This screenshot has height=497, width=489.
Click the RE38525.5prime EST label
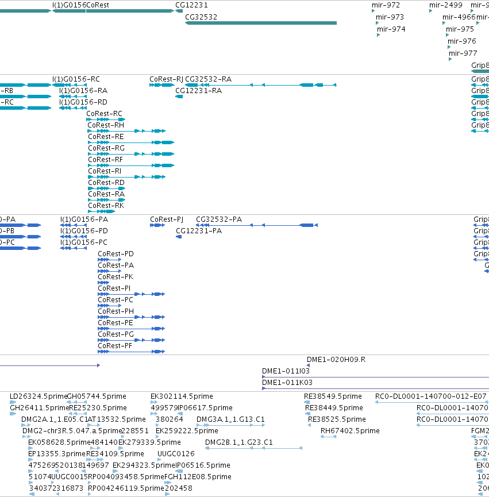pos(337,419)
